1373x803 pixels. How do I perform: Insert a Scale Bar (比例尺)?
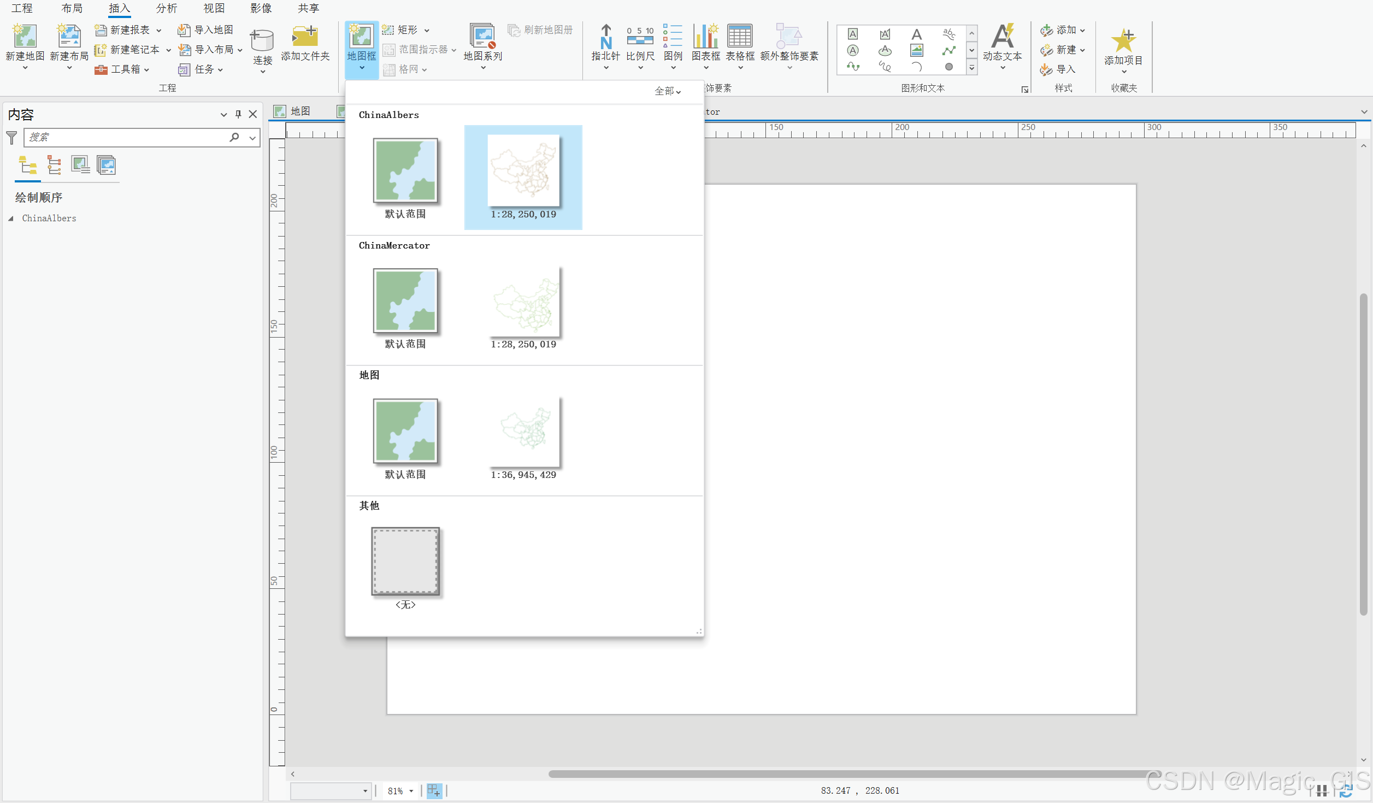pos(640,37)
